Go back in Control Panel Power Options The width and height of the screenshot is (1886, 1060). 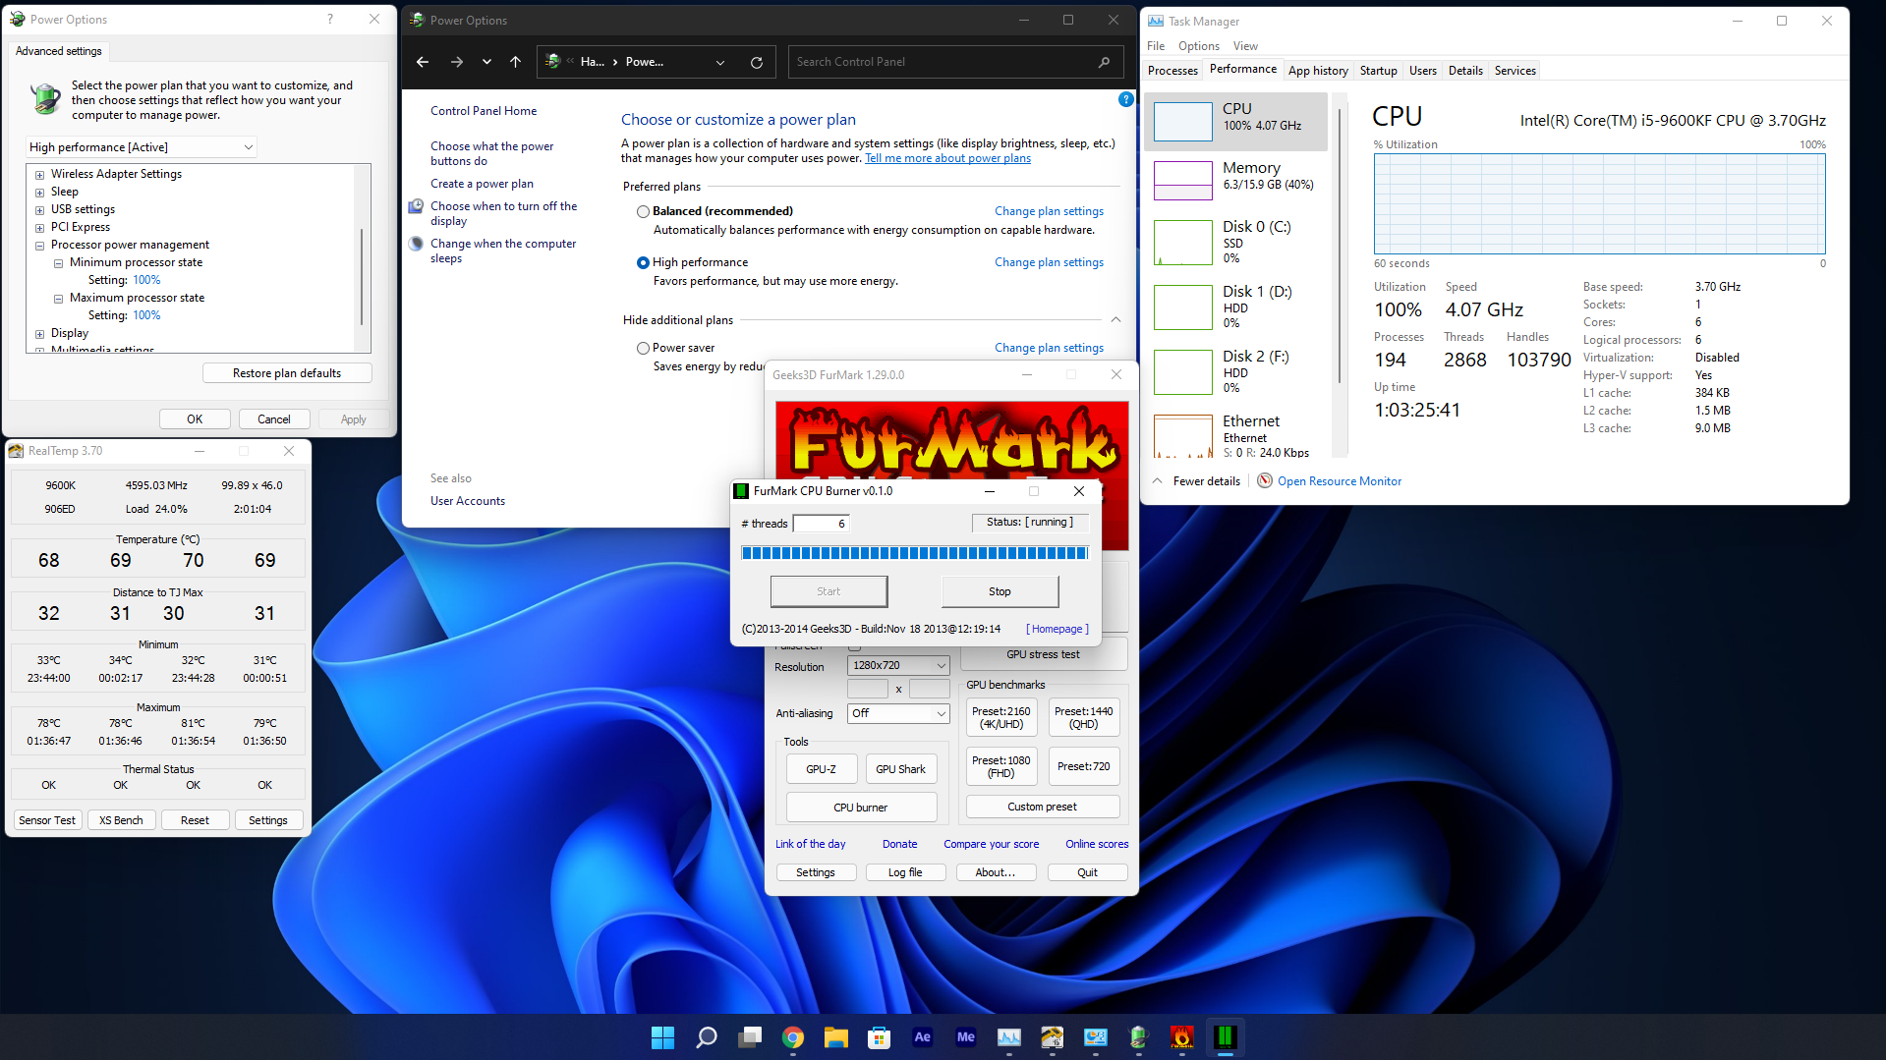click(423, 62)
